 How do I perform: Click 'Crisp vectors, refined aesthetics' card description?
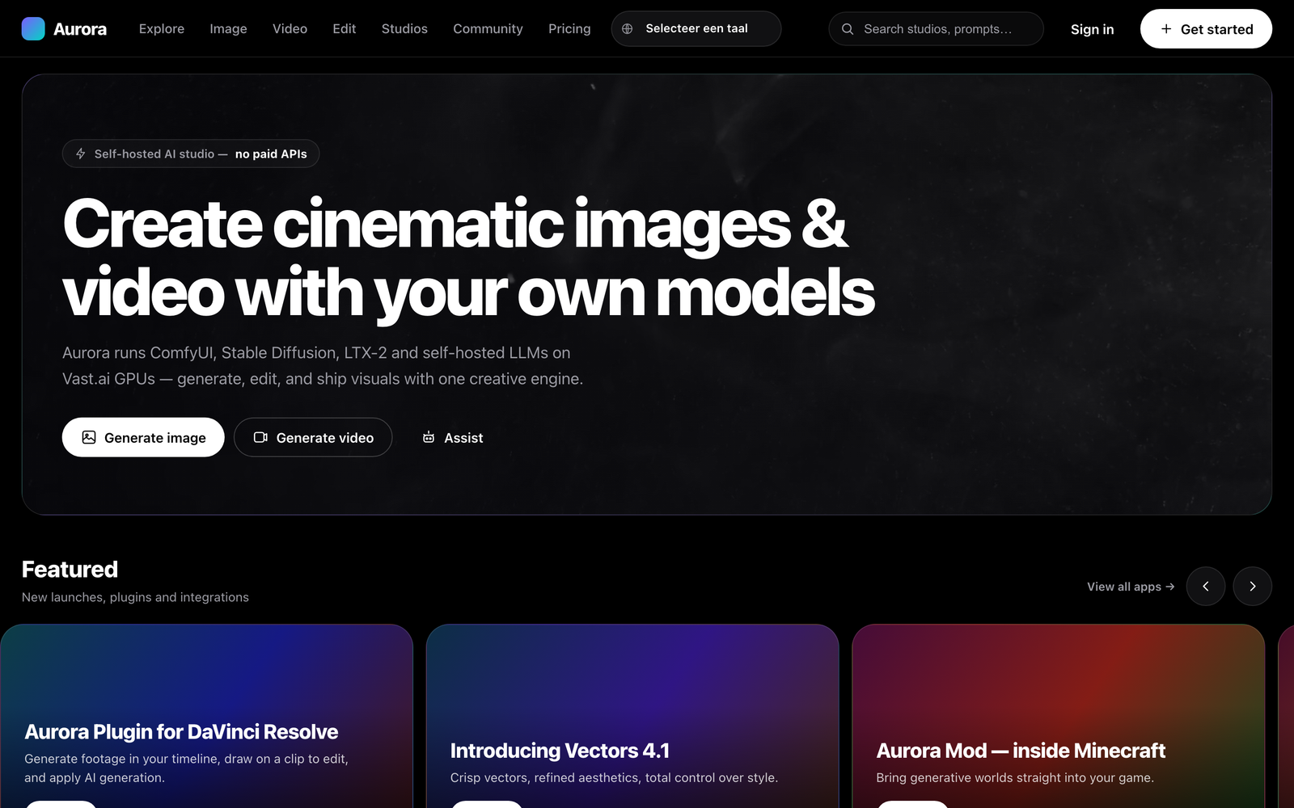point(614,777)
